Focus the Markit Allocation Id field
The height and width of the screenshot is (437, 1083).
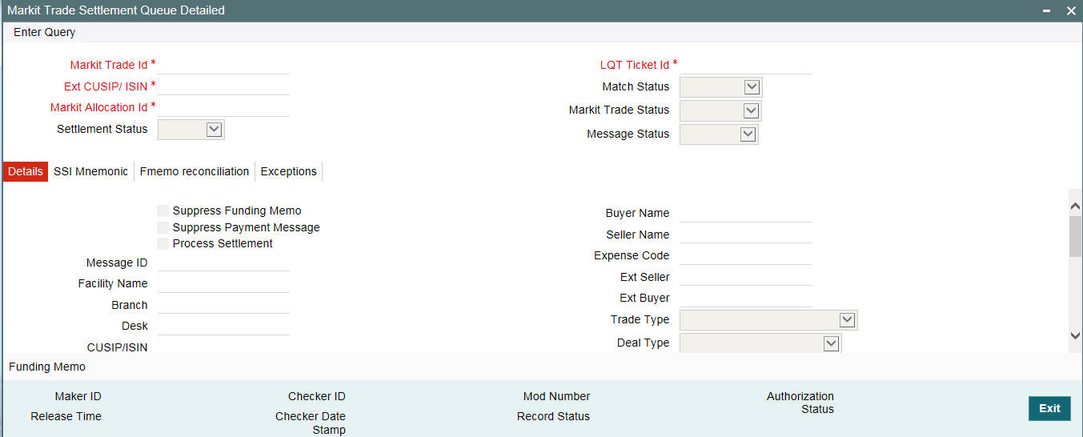click(x=224, y=107)
